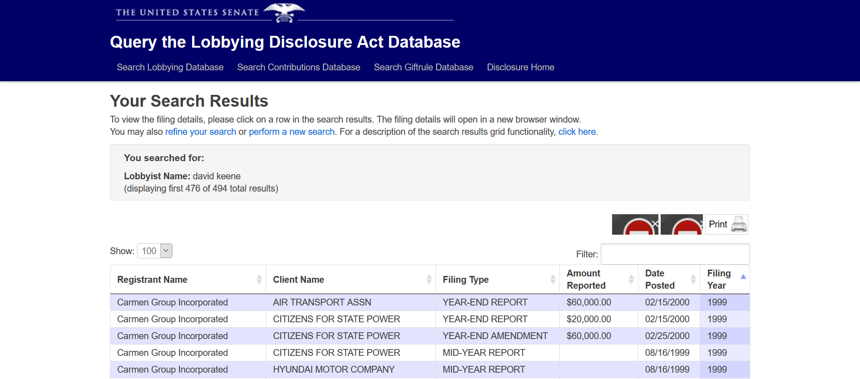The image size is (860, 379).
Task: Go to Disclosure Home
Action: click(x=520, y=67)
